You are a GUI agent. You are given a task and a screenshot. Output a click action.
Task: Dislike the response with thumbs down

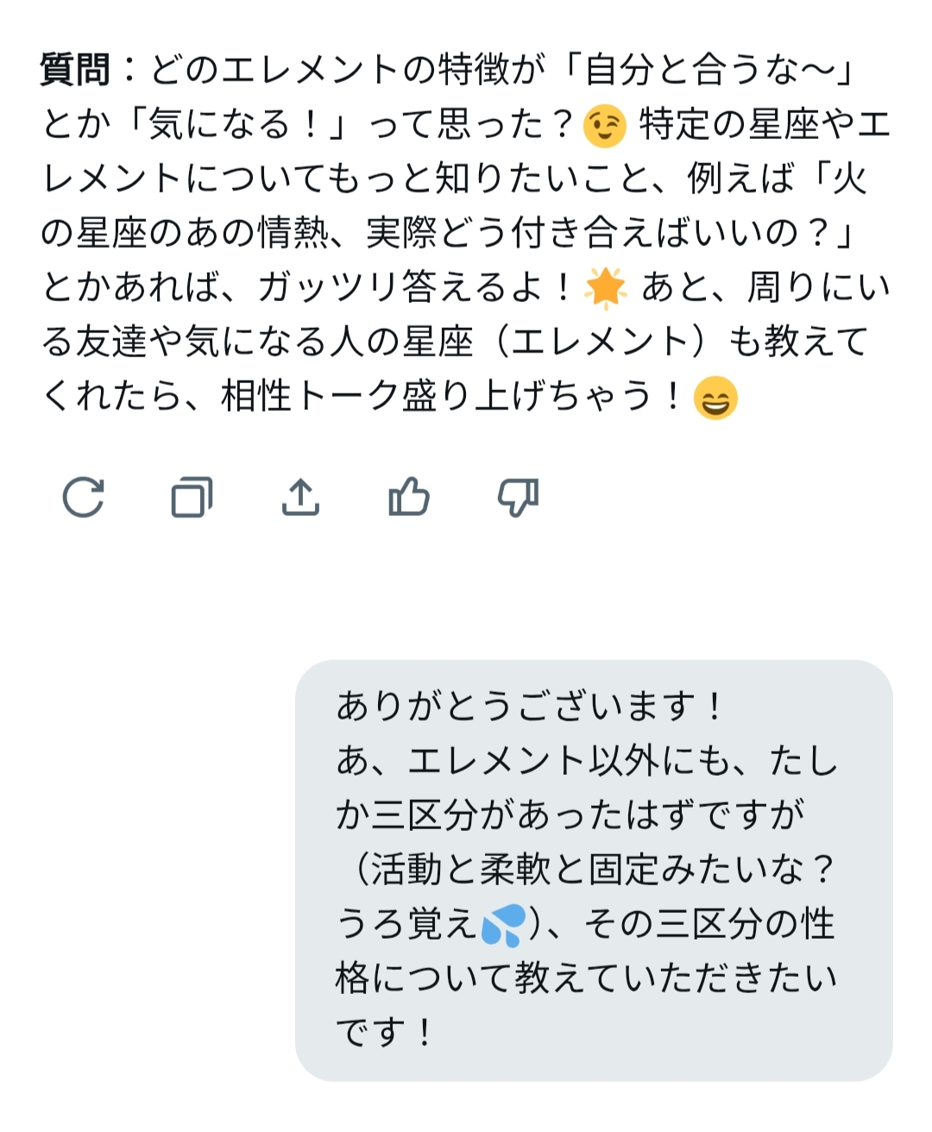point(518,497)
